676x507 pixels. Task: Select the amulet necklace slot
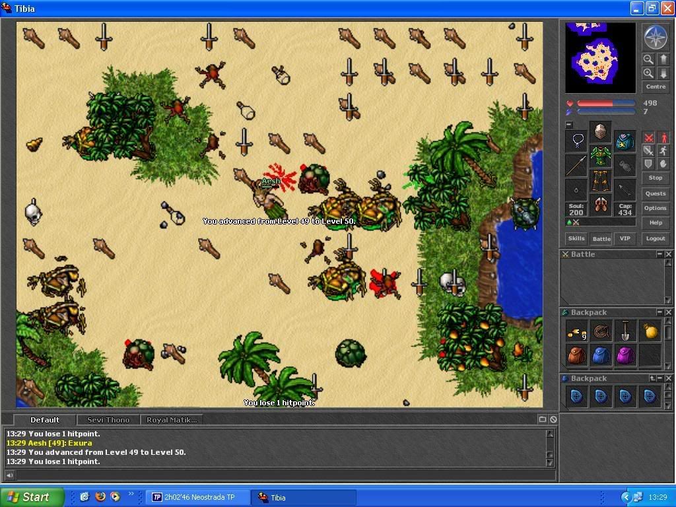[576, 141]
